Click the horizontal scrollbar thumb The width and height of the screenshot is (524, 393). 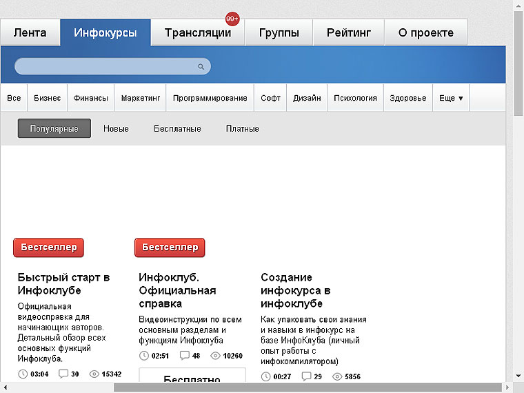[308, 387]
